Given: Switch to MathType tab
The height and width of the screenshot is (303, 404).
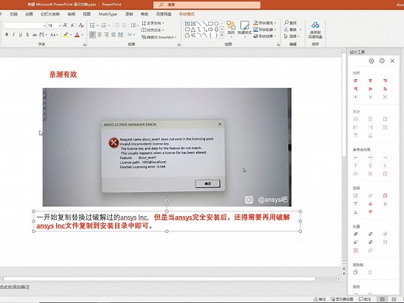Looking at the screenshot, I should (108, 14).
